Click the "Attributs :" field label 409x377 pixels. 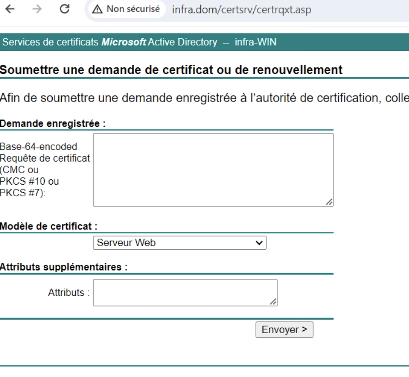pos(68,292)
